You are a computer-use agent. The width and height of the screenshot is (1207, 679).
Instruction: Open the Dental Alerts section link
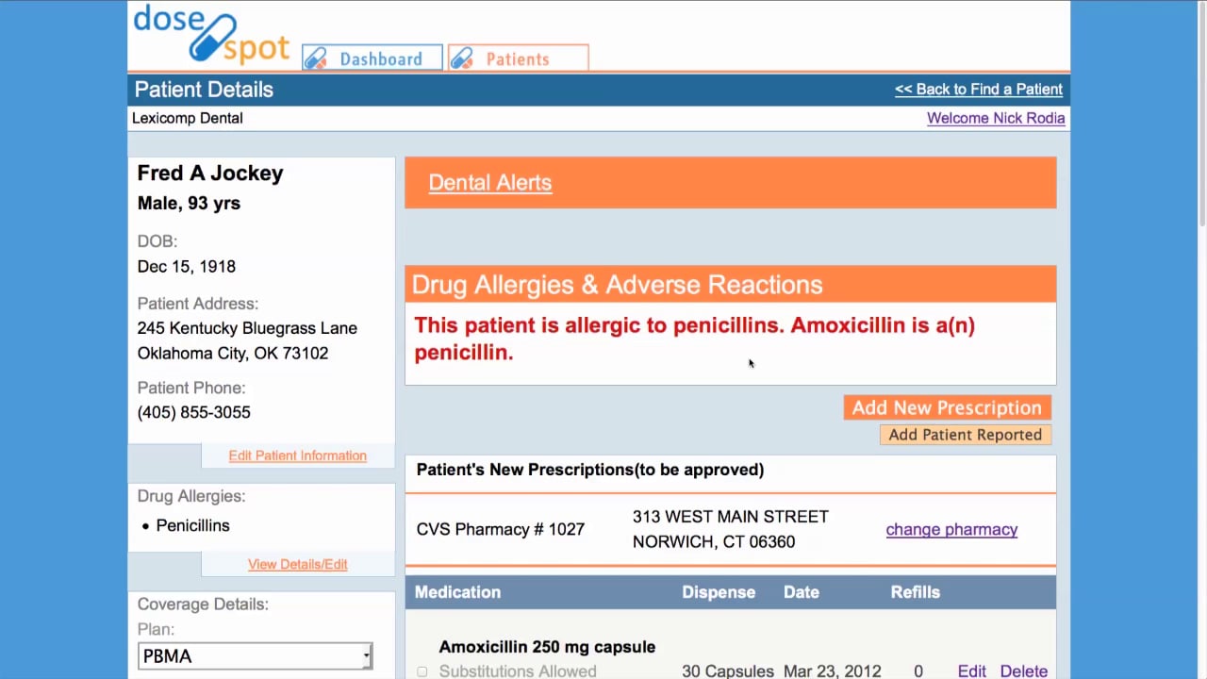pos(489,183)
